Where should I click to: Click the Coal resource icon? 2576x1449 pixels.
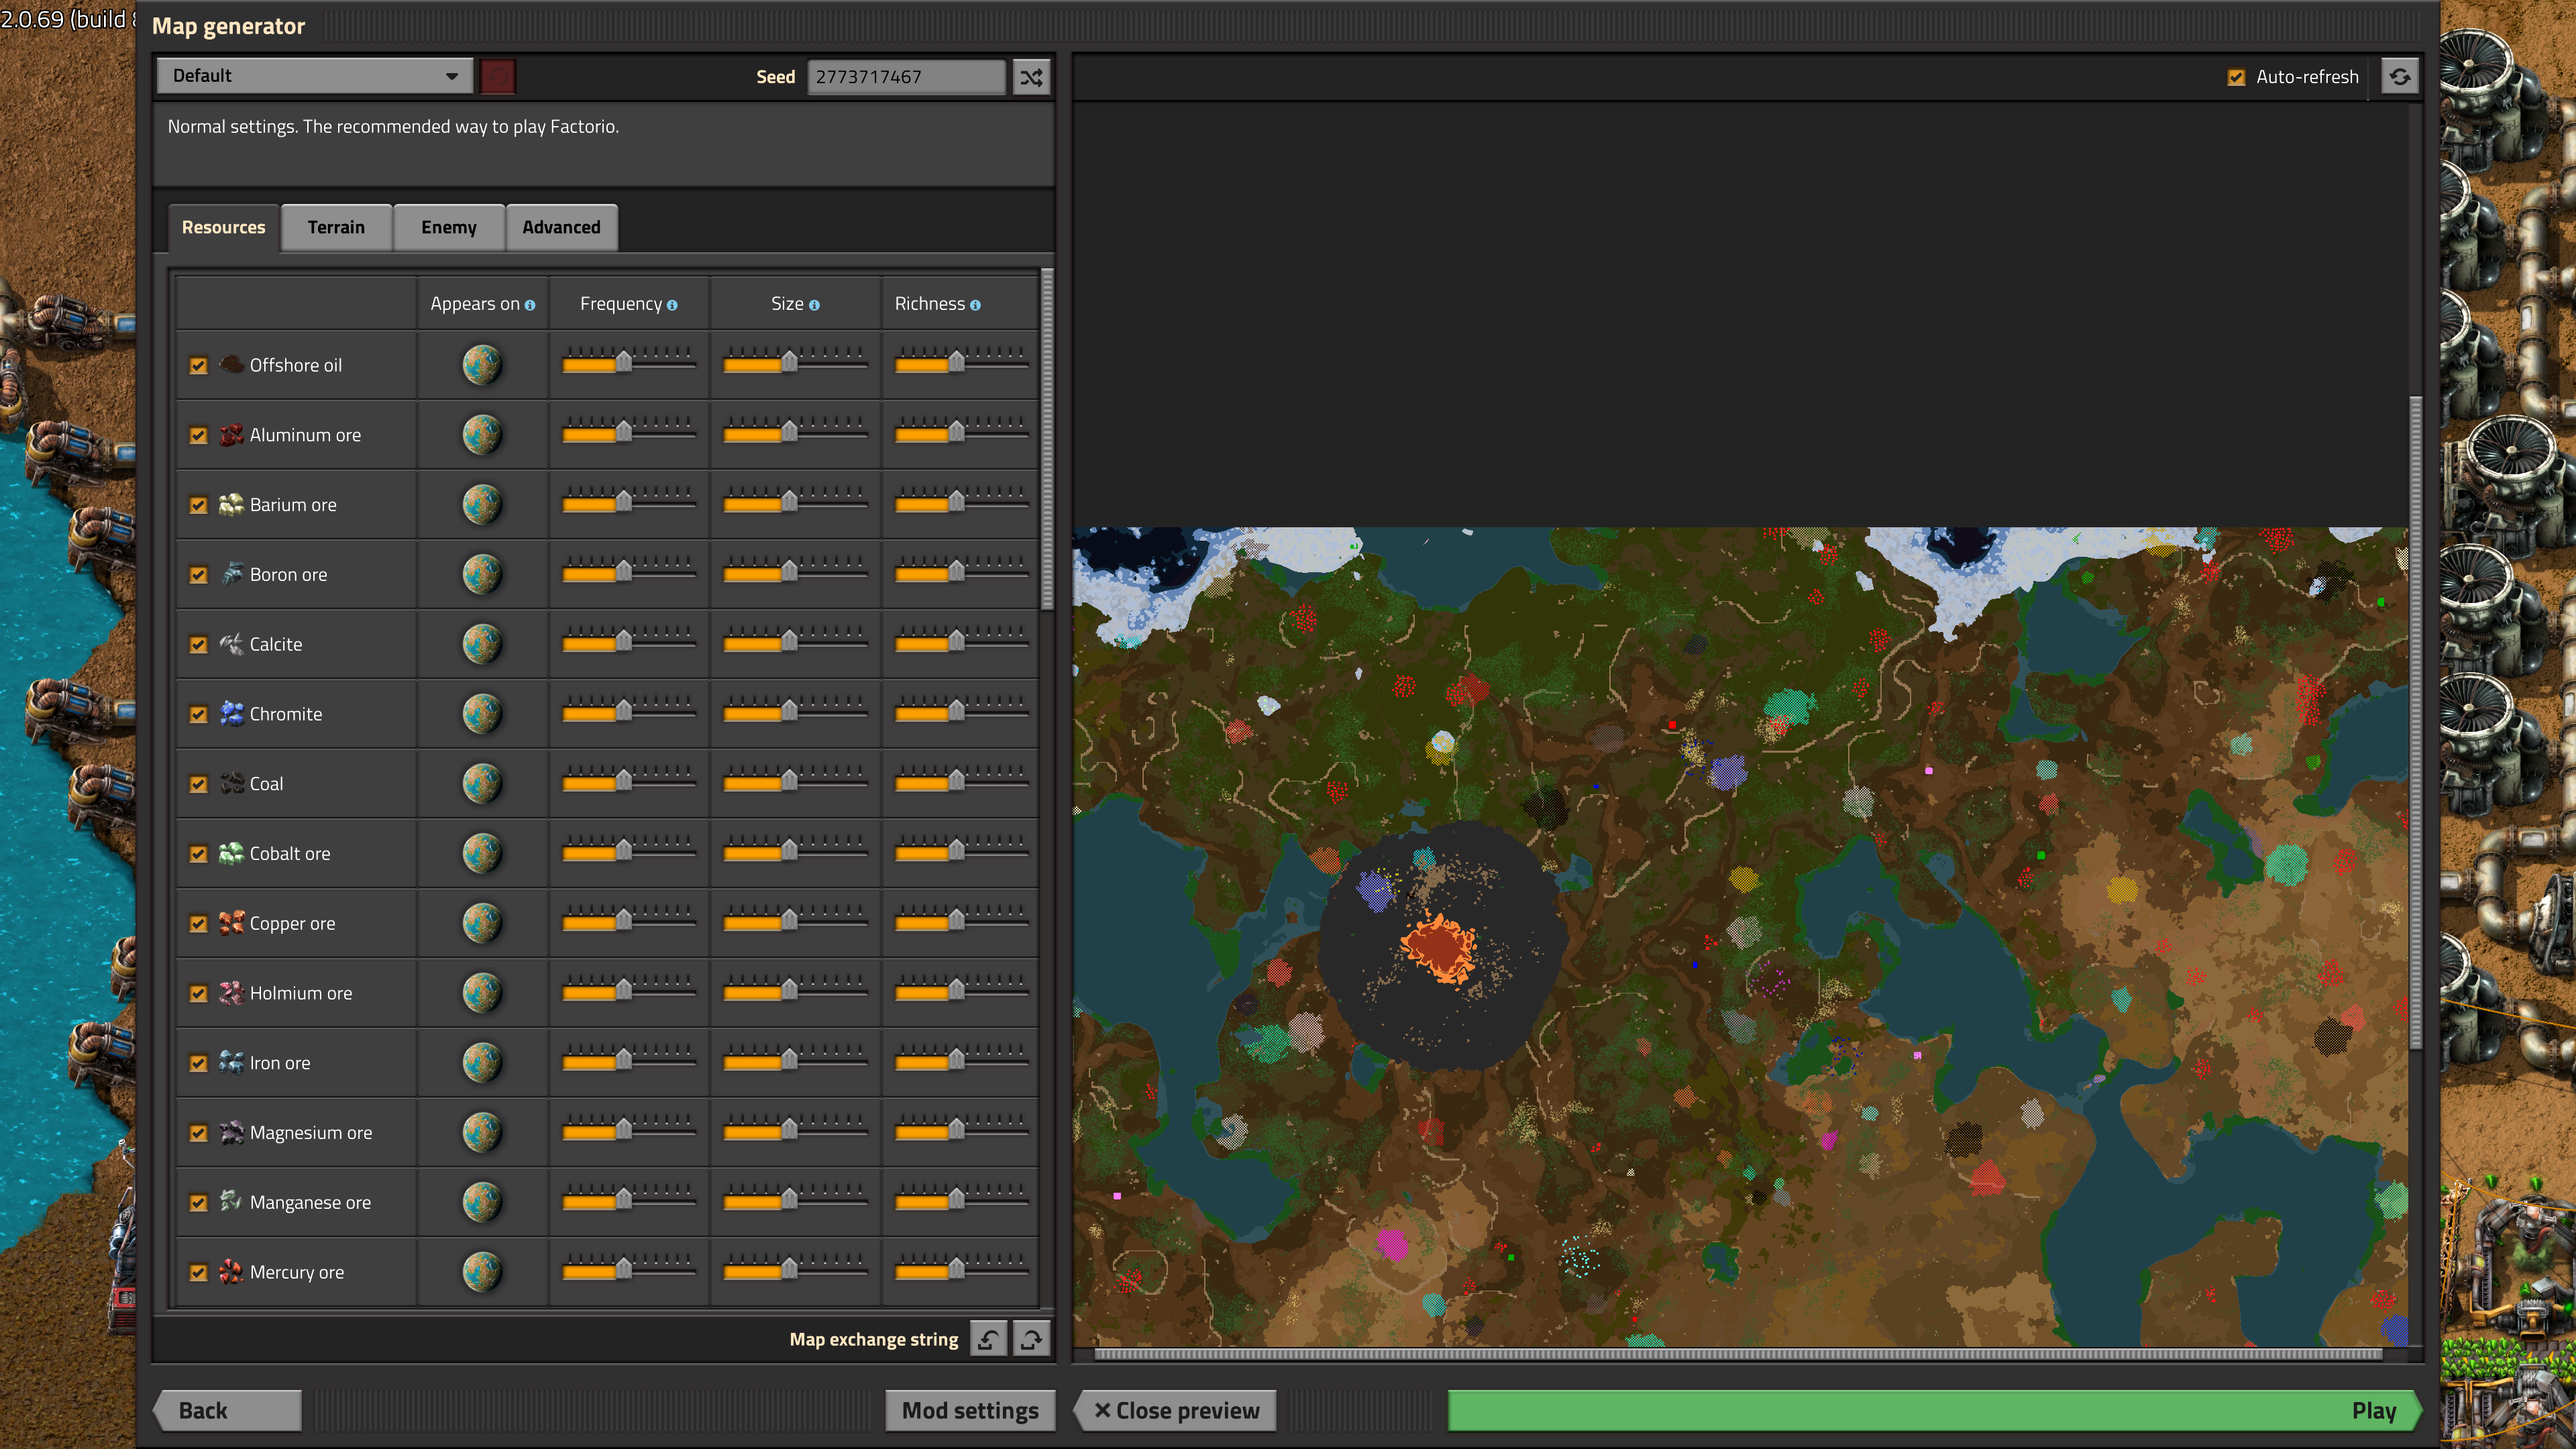coord(231,783)
